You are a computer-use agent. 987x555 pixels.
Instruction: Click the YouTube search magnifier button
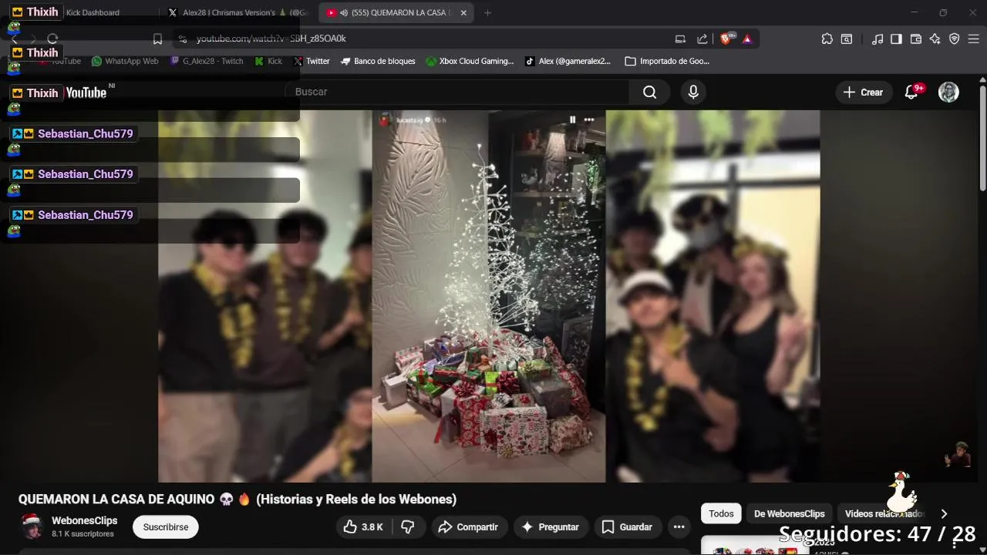coord(650,92)
